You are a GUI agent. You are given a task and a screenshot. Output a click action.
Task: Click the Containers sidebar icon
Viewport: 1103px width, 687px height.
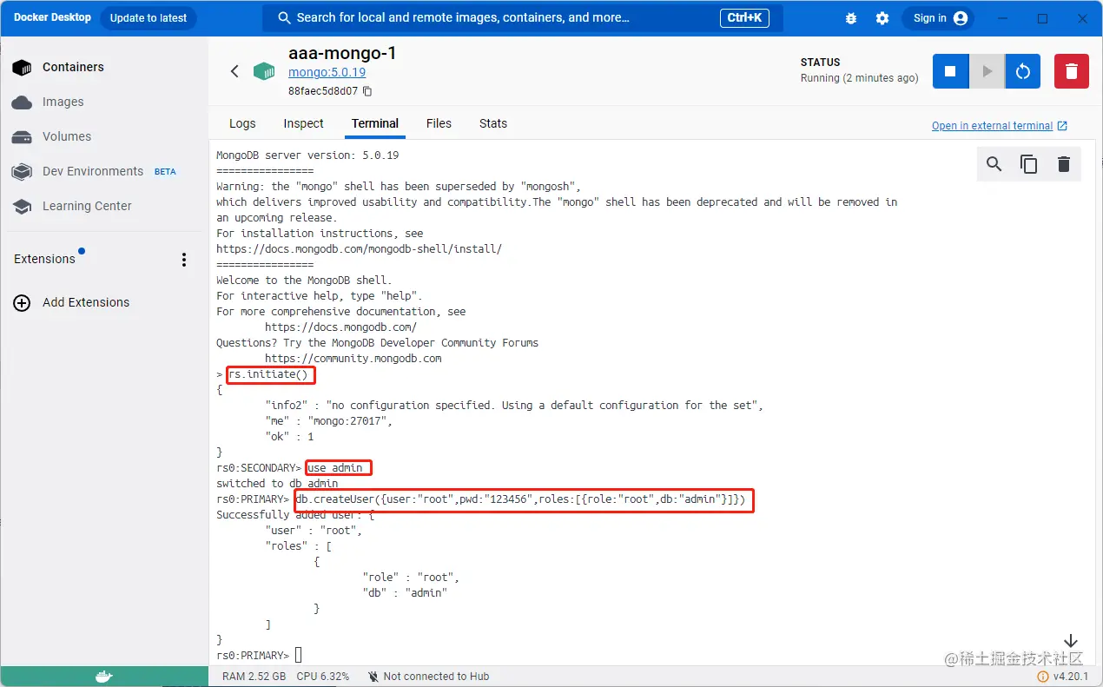tap(22, 67)
